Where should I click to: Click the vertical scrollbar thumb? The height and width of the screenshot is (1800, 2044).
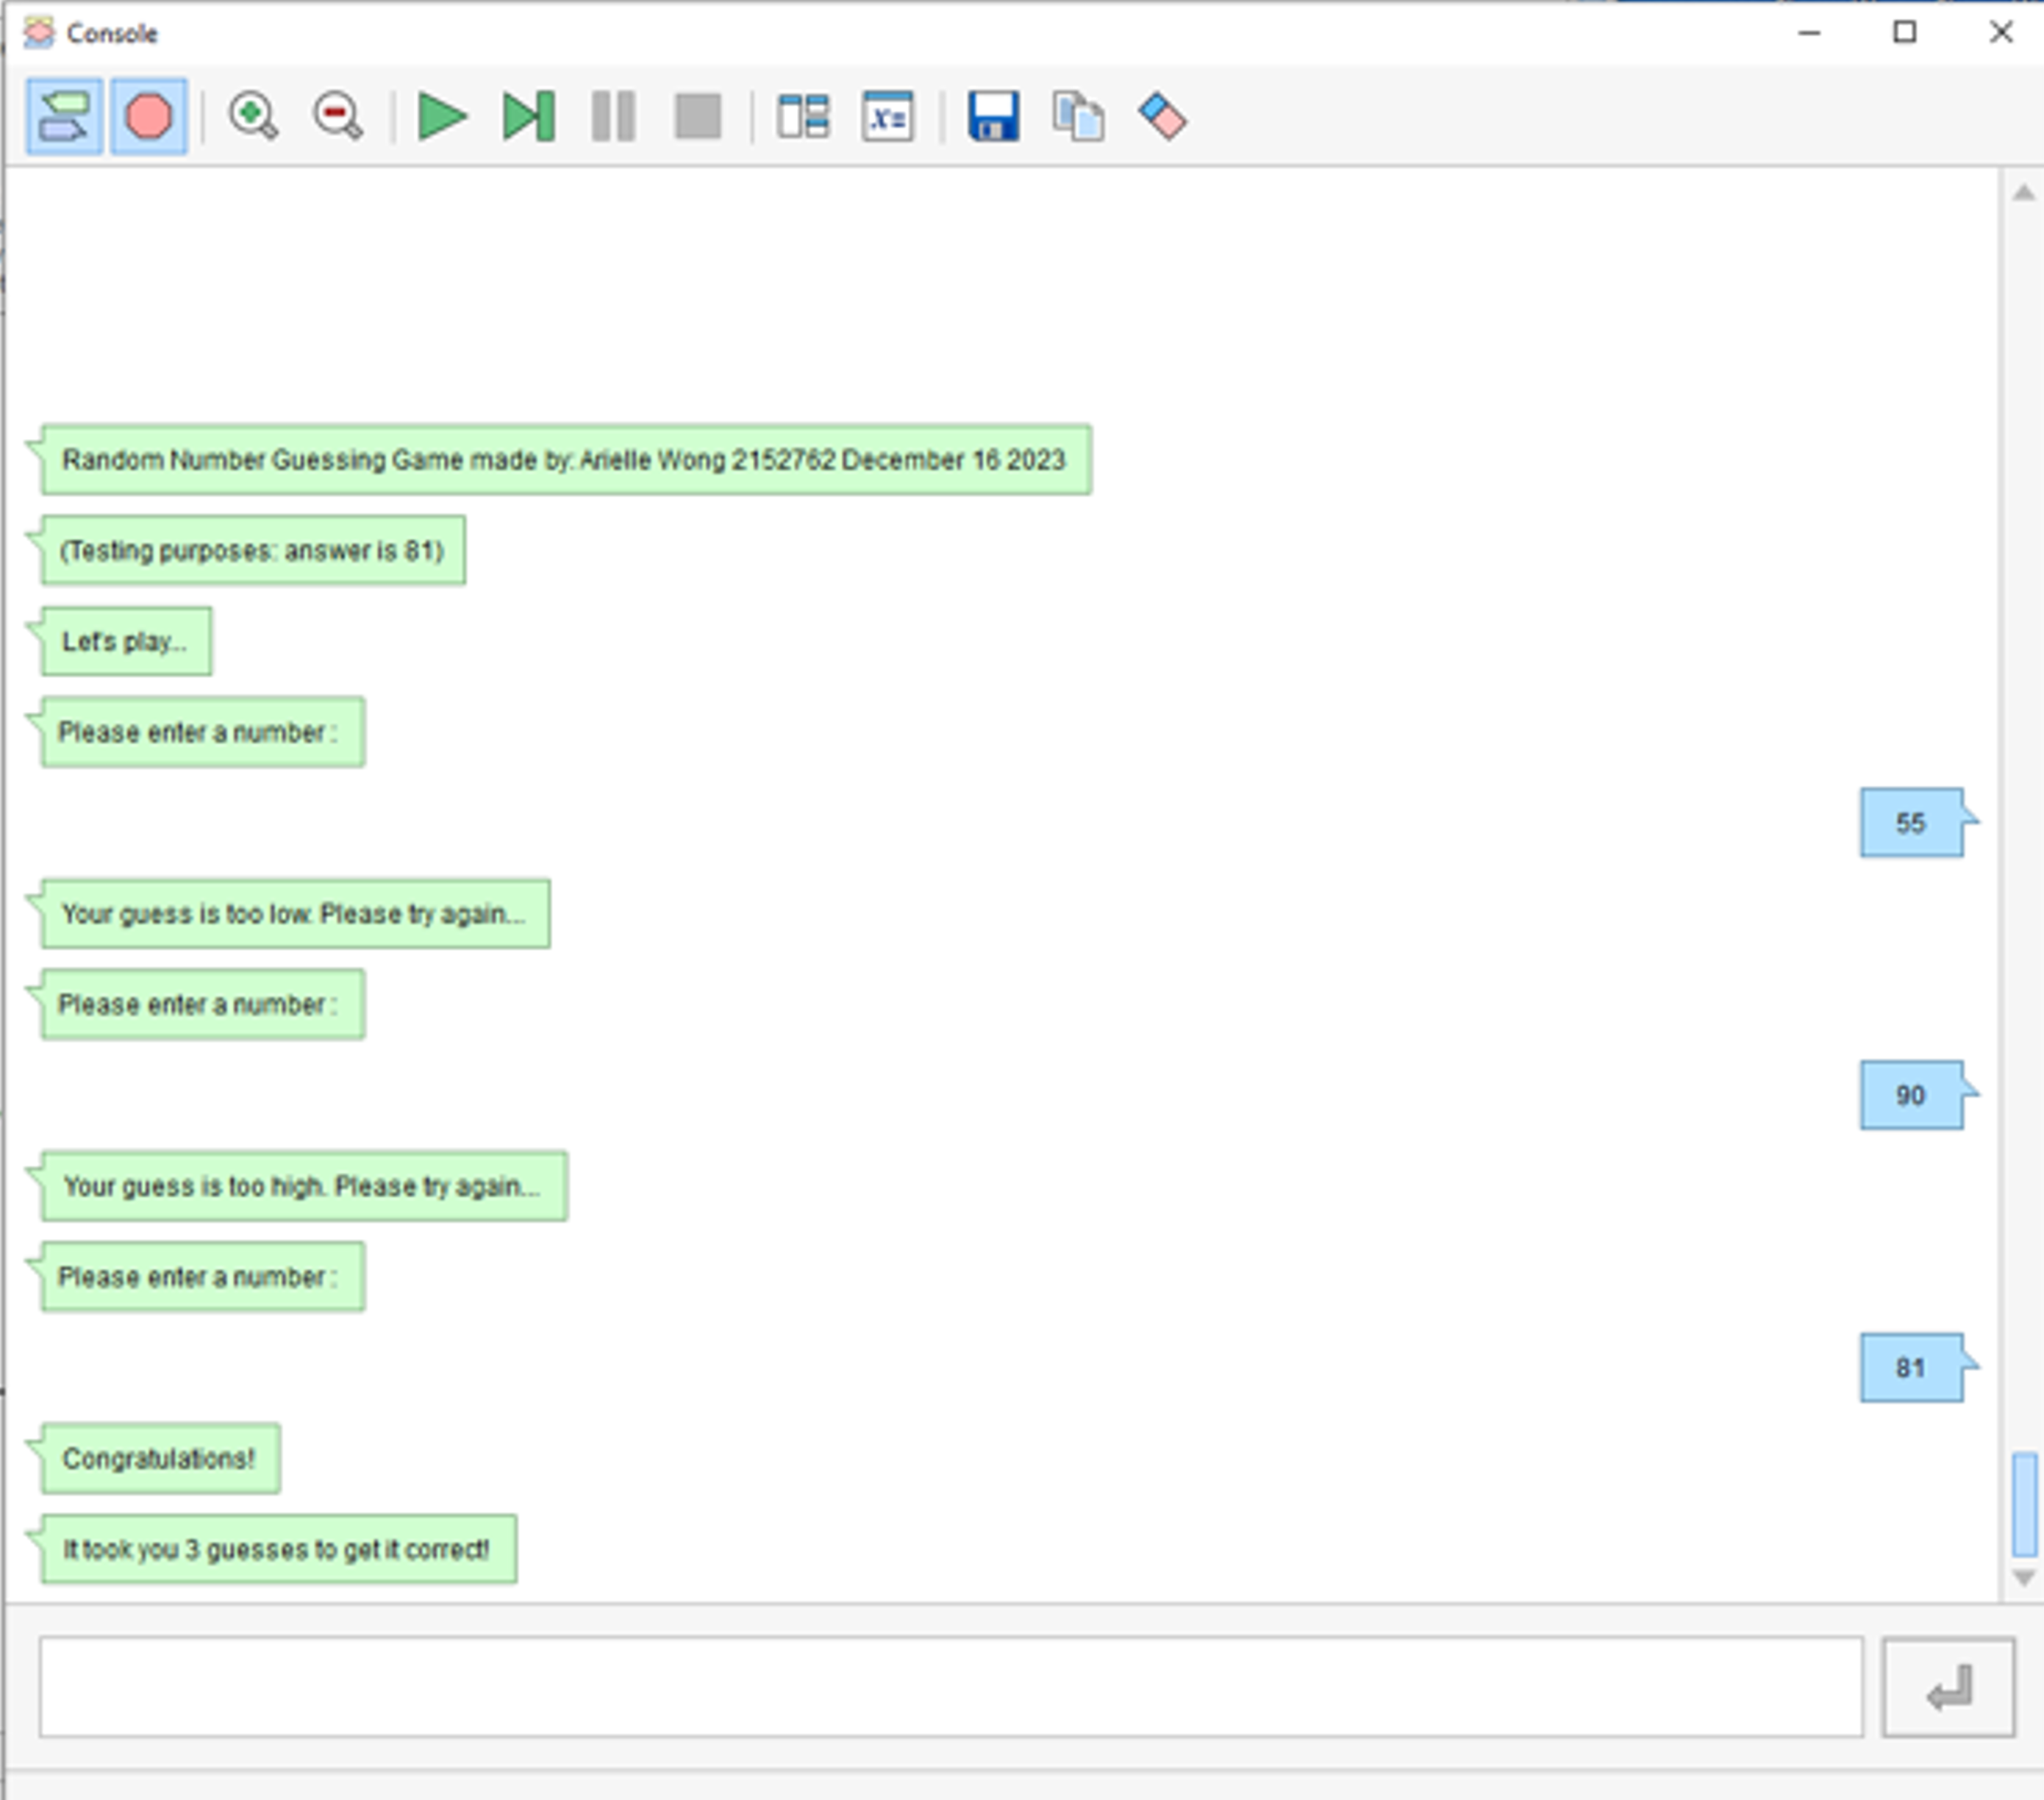click(x=2024, y=1504)
